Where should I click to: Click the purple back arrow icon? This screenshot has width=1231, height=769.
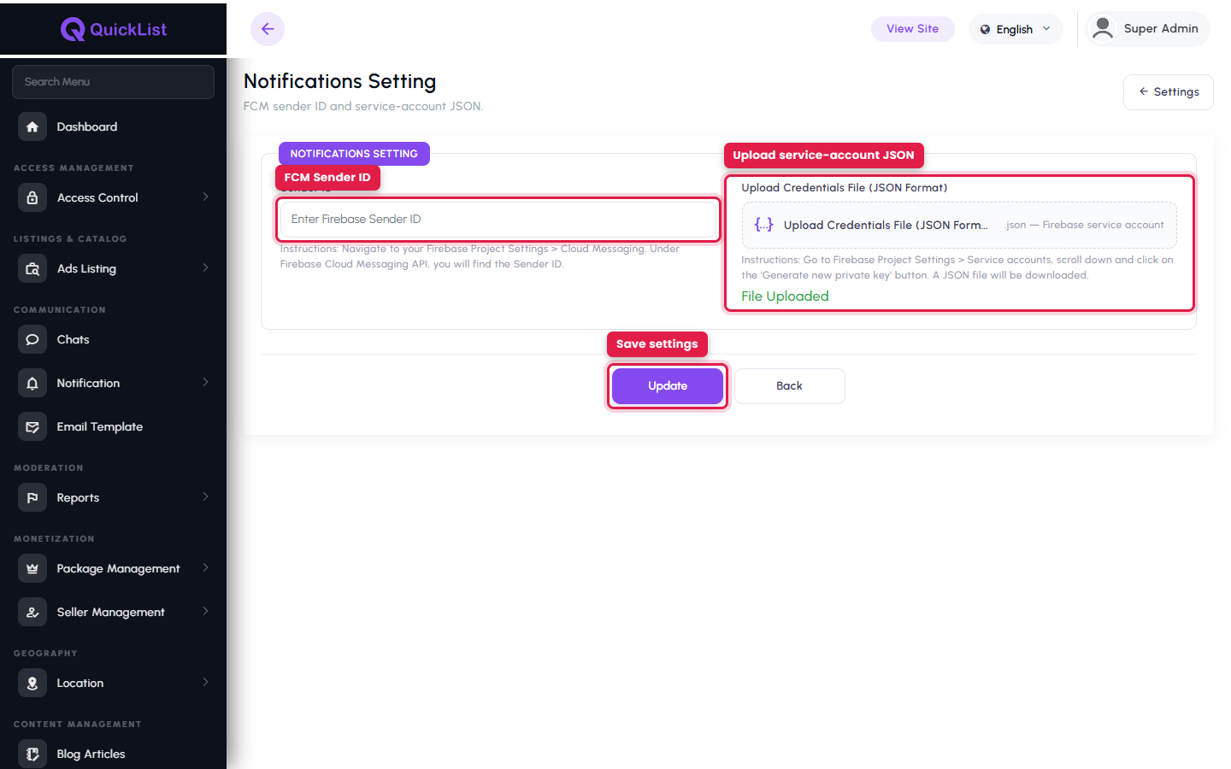[268, 29]
